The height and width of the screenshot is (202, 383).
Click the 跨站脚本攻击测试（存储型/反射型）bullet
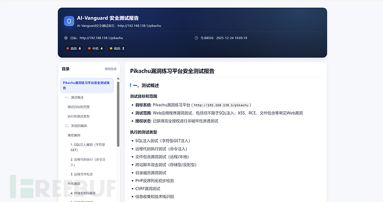pyautogui.click(x=166, y=165)
